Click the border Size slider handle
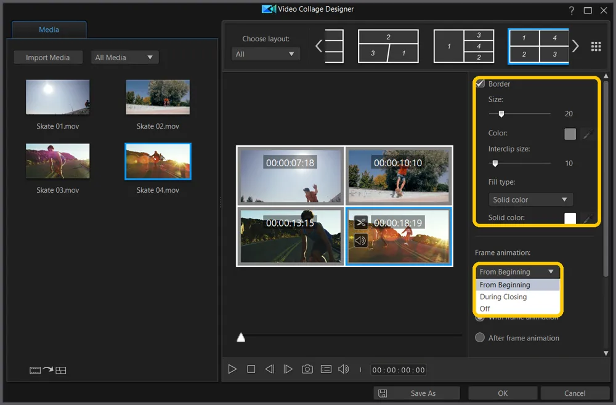 click(501, 114)
